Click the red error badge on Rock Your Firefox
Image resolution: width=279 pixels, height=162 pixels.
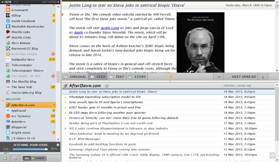point(53,54)
